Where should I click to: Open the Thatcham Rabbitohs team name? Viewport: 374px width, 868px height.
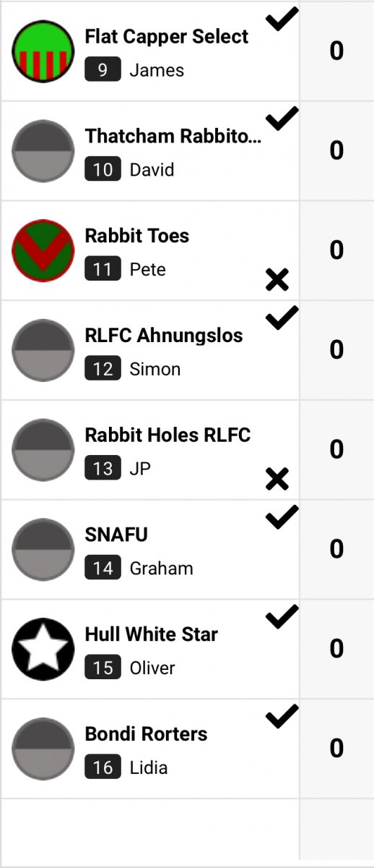click(x=173, y=136)
